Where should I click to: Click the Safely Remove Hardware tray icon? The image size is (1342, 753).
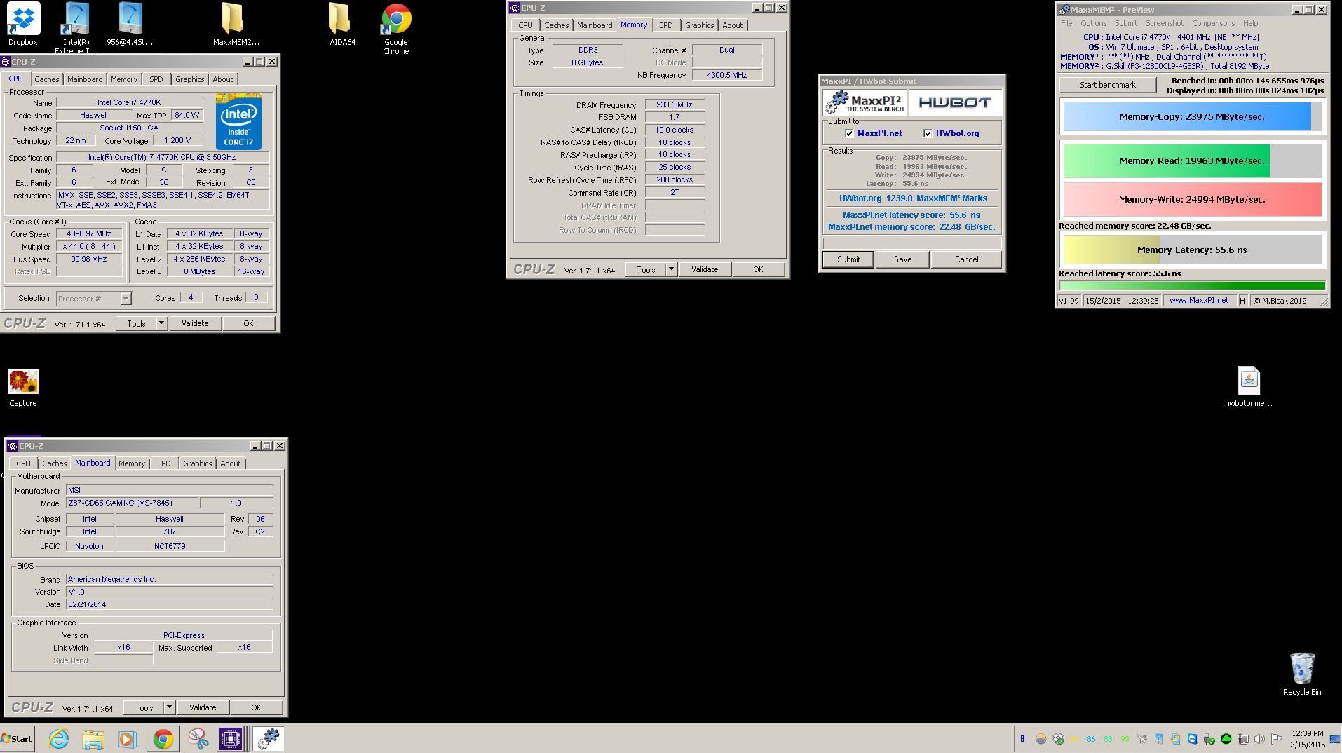pyautogui.click(x=1209, y=739)
